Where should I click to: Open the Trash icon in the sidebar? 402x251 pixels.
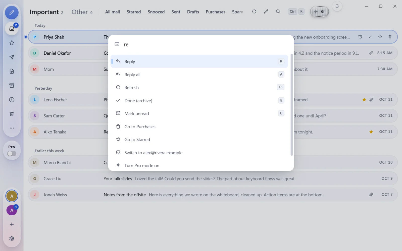coord(12,114)
